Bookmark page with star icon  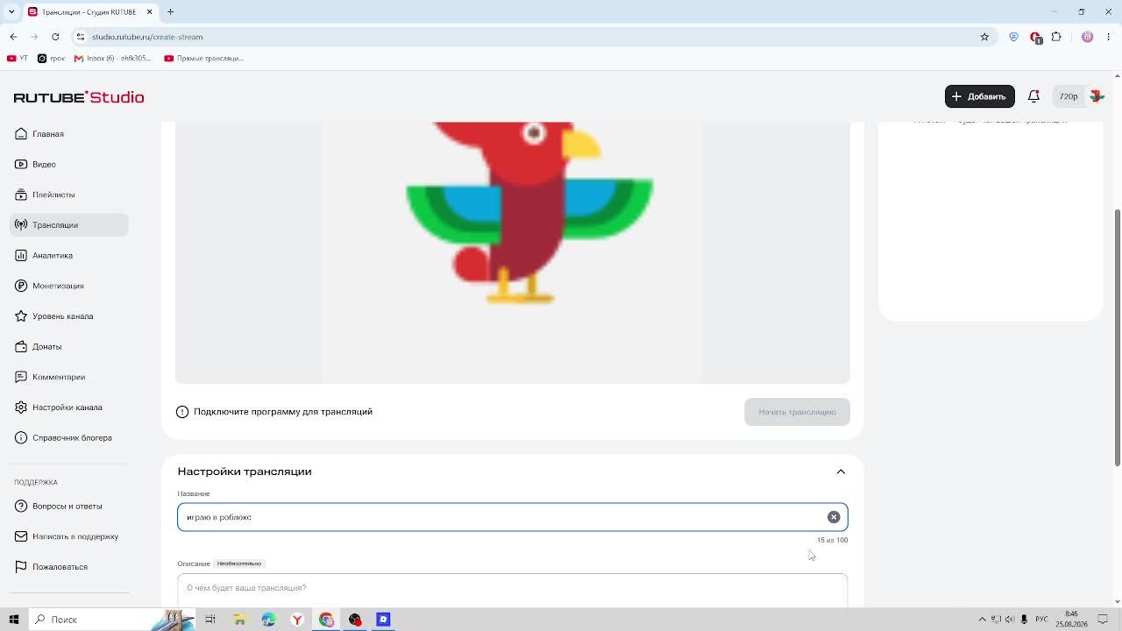(x=984, y=37)
